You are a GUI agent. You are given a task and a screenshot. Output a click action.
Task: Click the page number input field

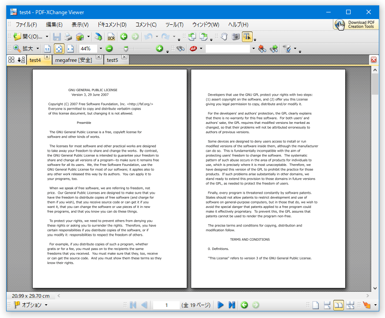166,305
